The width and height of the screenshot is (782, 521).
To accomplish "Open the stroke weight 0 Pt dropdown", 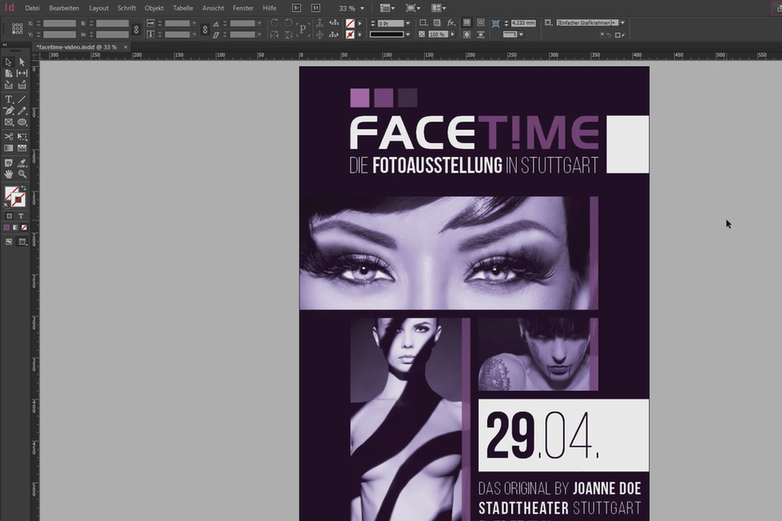I will [408, 23].
